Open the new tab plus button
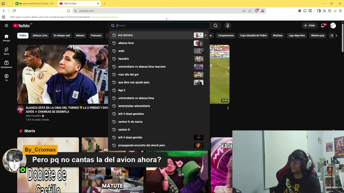The width and height of the screenshot is (344, 193). click(x=105, y=3)
